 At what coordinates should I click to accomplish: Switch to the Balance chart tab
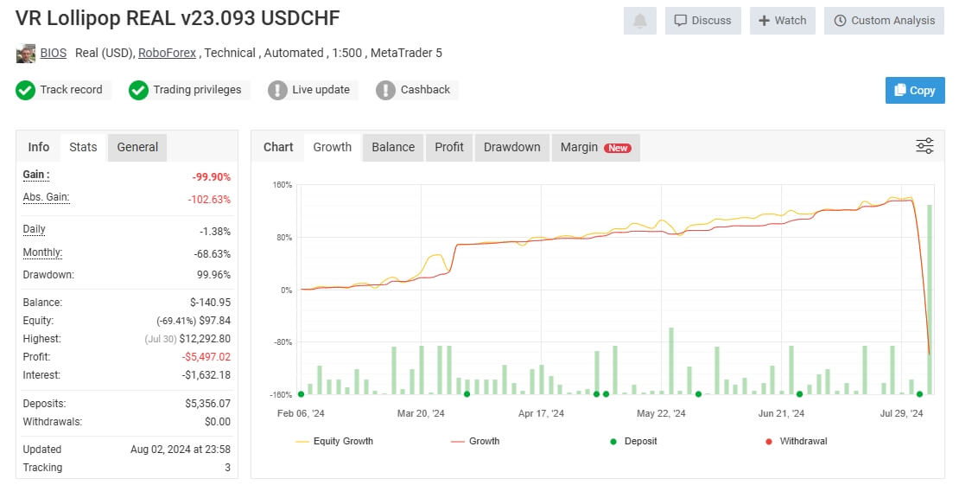[x=392, y=148]
